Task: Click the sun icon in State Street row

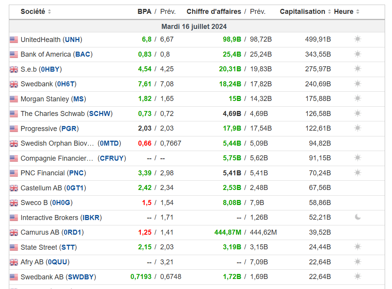Action: 358,247
